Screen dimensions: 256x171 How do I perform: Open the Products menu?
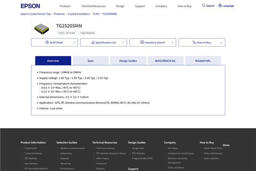coord(65,6)
